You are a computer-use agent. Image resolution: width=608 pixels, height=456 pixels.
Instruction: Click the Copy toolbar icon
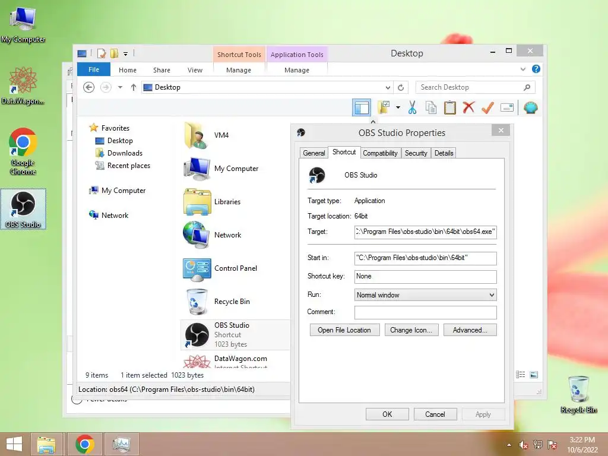pos(431,107)
